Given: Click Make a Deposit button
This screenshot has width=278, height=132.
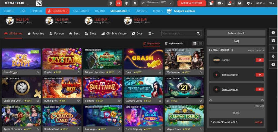Looking at the screenshot, I should 192,3.
